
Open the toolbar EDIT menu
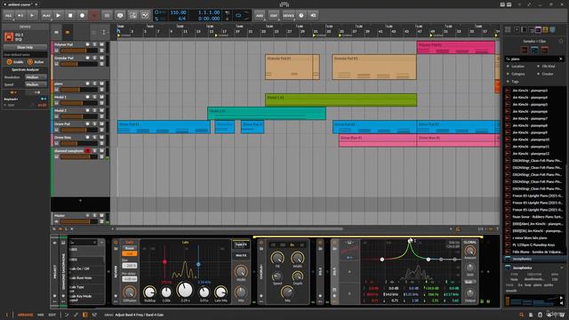[x=274, y=16]
